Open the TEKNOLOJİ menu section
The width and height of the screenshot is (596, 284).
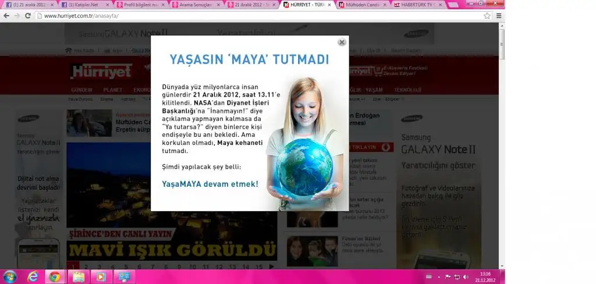(407, 90)
